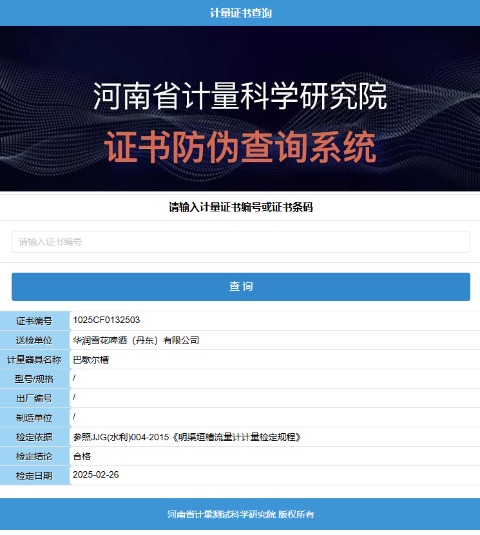Select the verification date 2025-02-26
Viewport: 480px width, 535px height.
96,475
